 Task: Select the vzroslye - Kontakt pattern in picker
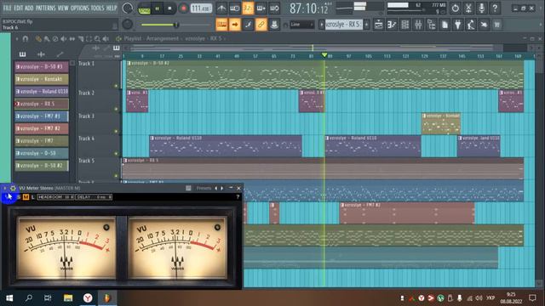click(42, 79)
